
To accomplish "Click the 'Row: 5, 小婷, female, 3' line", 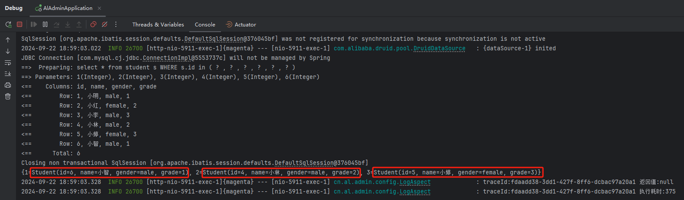I will (x=79, y=134).
